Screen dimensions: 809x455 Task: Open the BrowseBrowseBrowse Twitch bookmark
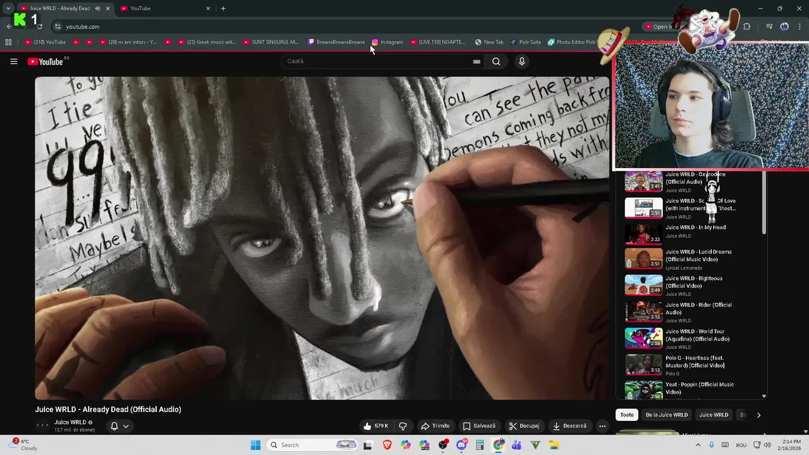tap(336, 42)
